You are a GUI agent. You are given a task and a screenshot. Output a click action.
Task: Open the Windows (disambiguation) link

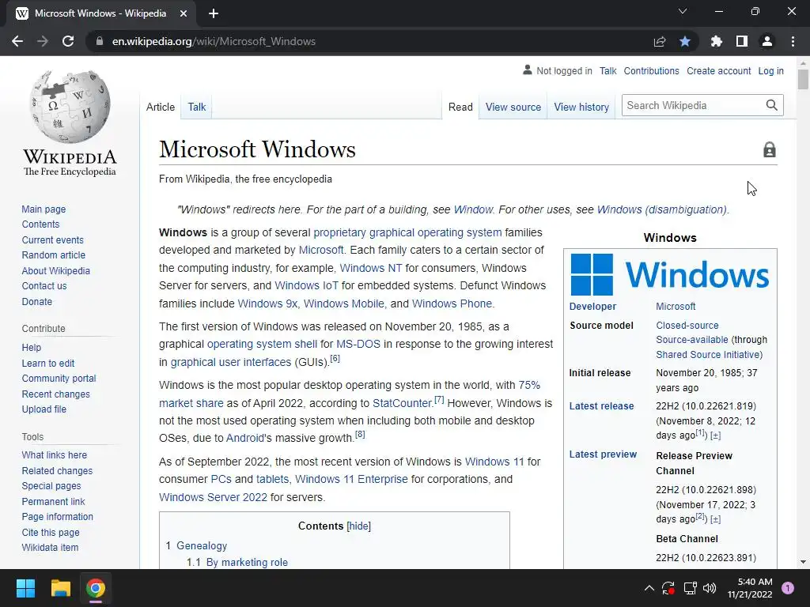coord(662,209)
